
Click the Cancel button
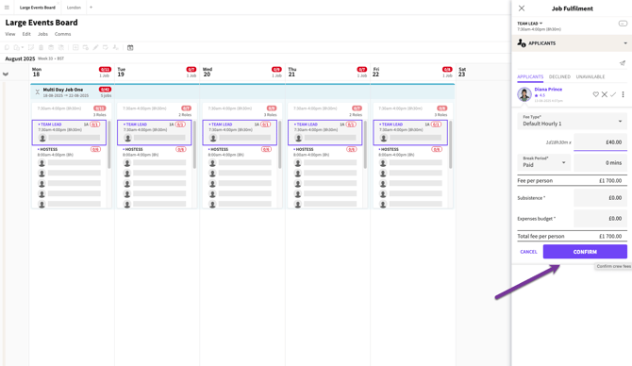click(x=528, y=252)
